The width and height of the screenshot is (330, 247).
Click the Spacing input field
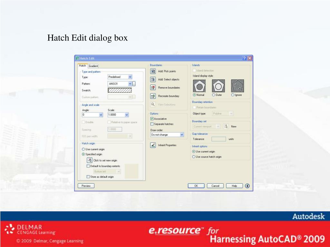115,129
